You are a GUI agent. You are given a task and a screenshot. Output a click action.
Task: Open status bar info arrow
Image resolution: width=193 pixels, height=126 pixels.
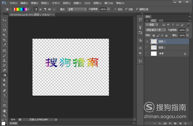pos(56,120)
